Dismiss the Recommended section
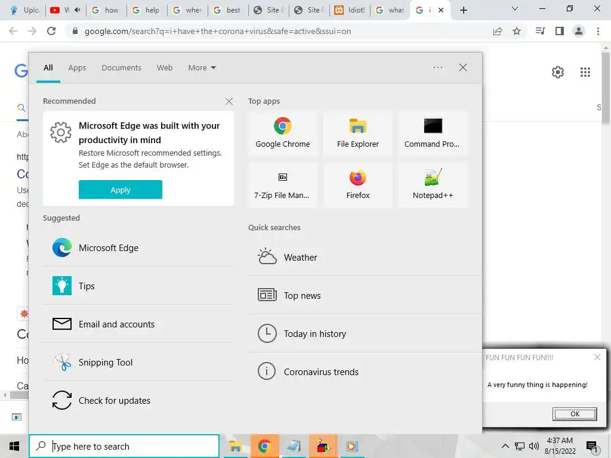This screenshot has width=611, height=458. pos(229,101)
